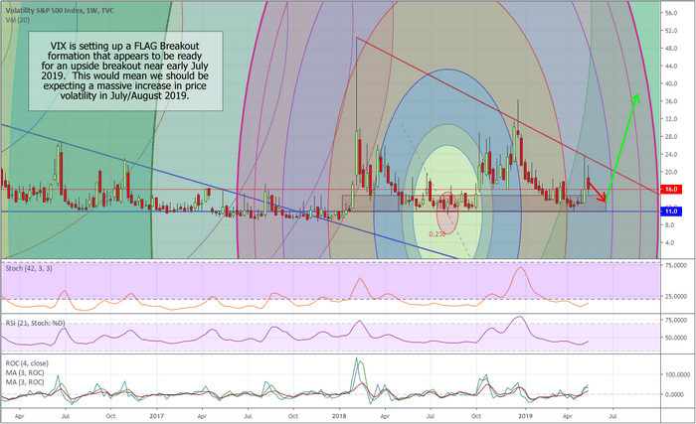
Task: Click the red 16.0 price tag
Action: click(671, 190)
